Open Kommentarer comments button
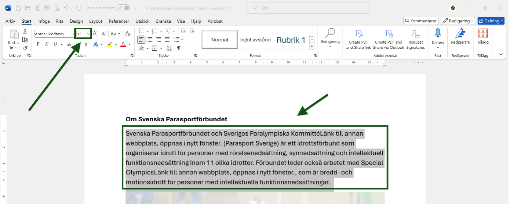Screen dimensions: 510x206 point(421,21)
